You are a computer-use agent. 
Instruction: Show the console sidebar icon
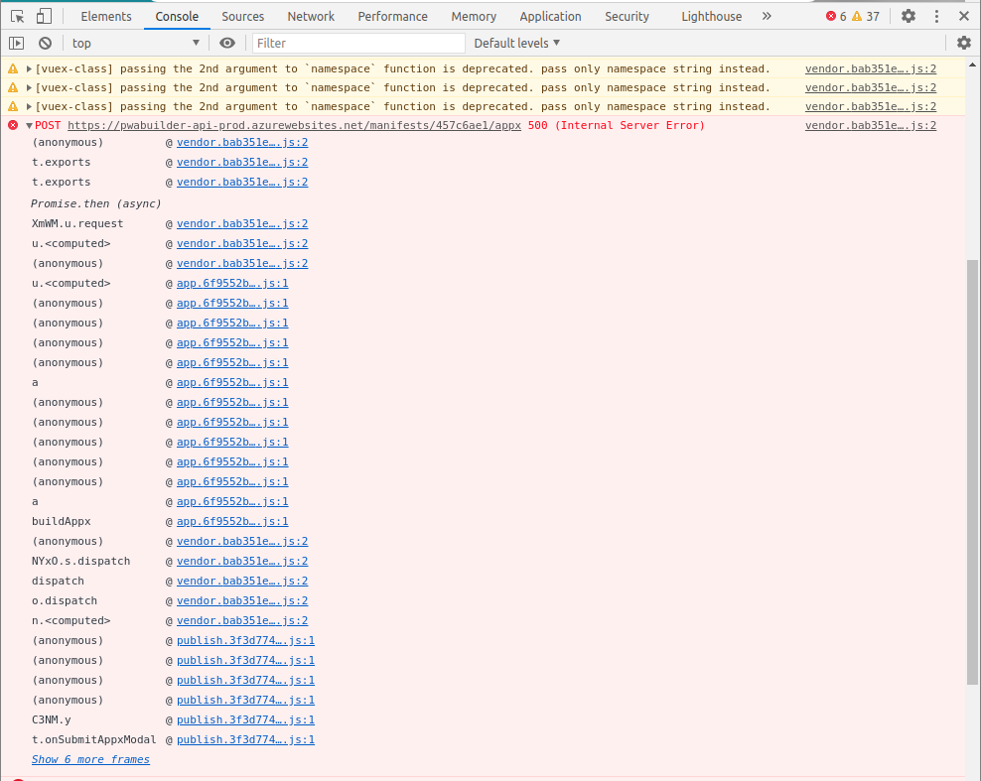[16, 43]
